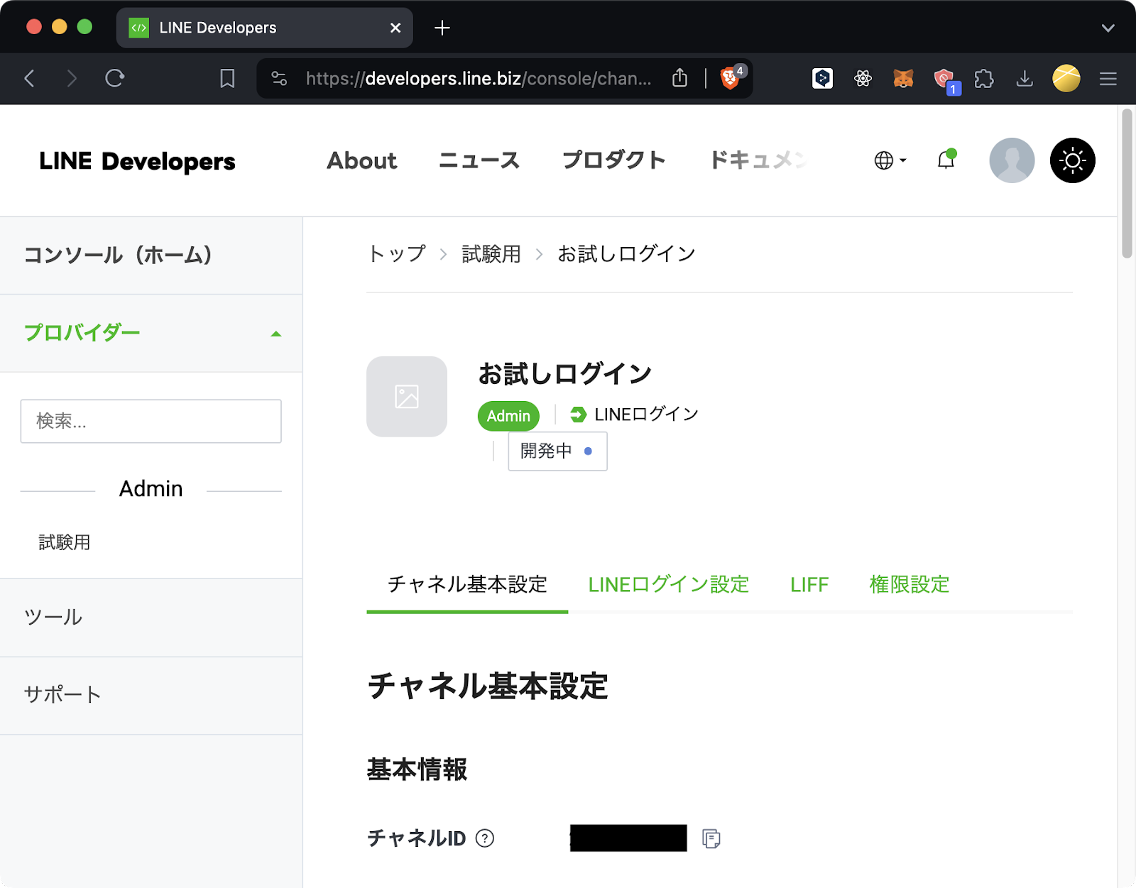Click the page vertical scrollbar
Viewport: 1136px width, 888px height.
tap(1127, 183)
